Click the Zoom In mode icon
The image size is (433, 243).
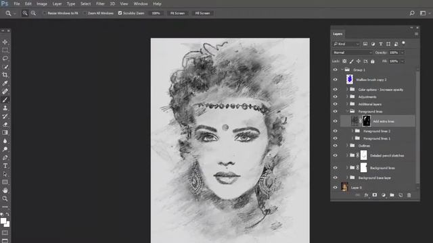pos(25,13)
